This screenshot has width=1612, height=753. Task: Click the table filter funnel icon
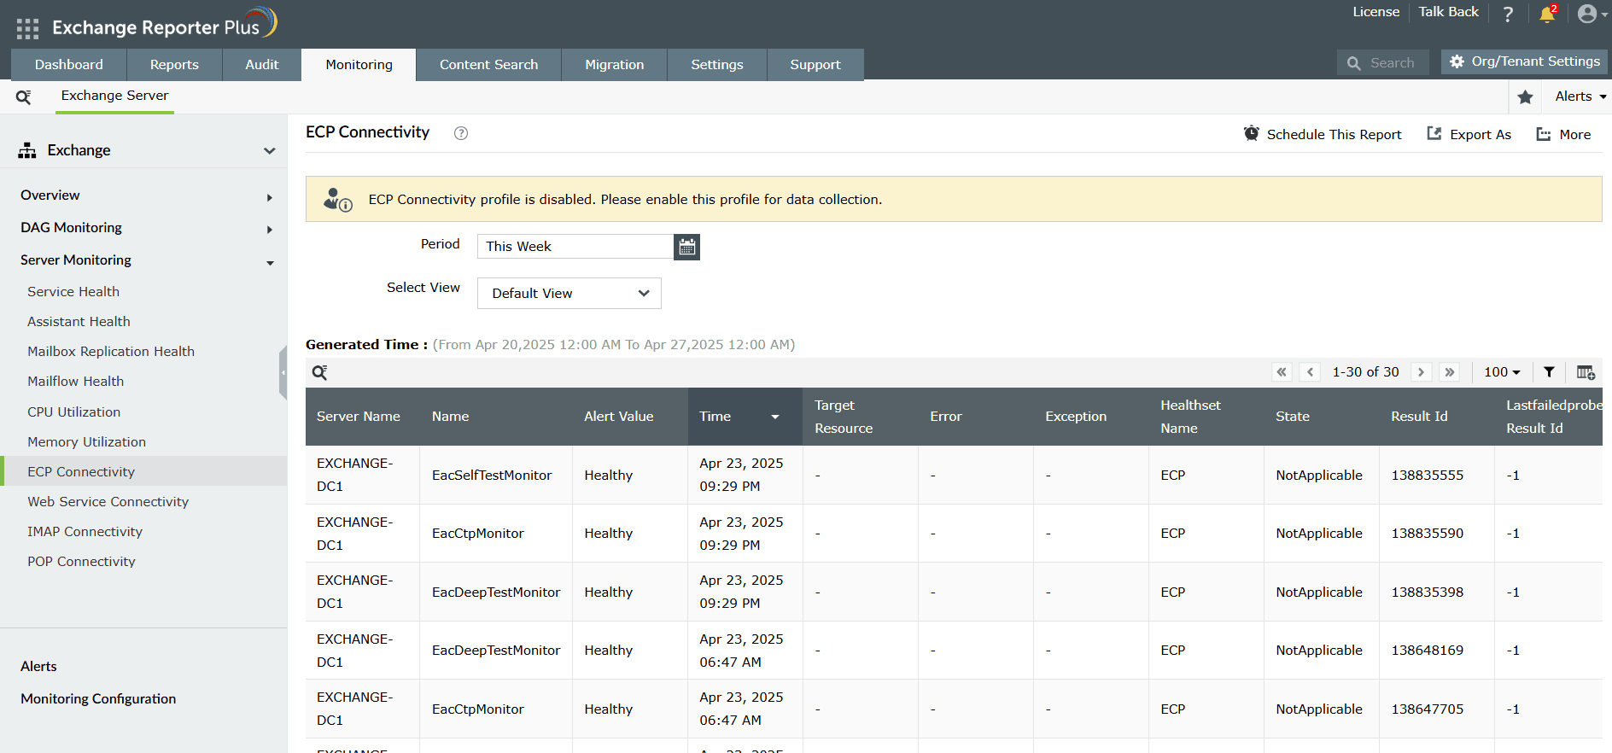pos(1549,372)
